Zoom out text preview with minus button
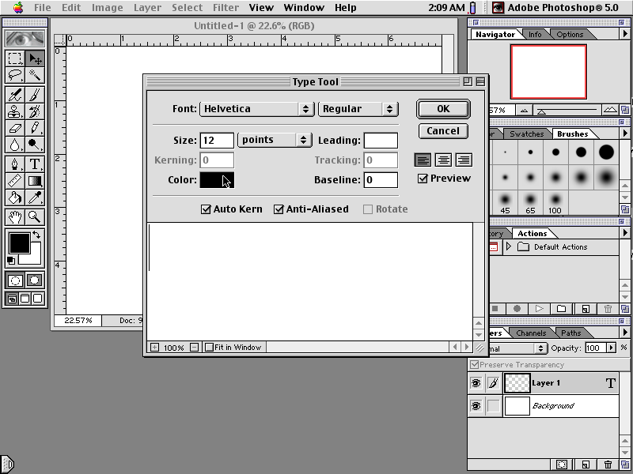The width and height of the screenshot is (633, 474). [x=195, y=347]
